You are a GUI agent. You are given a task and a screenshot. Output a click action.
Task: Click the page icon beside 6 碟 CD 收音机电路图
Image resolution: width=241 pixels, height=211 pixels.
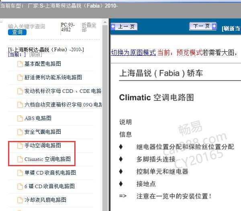[20, 187]
